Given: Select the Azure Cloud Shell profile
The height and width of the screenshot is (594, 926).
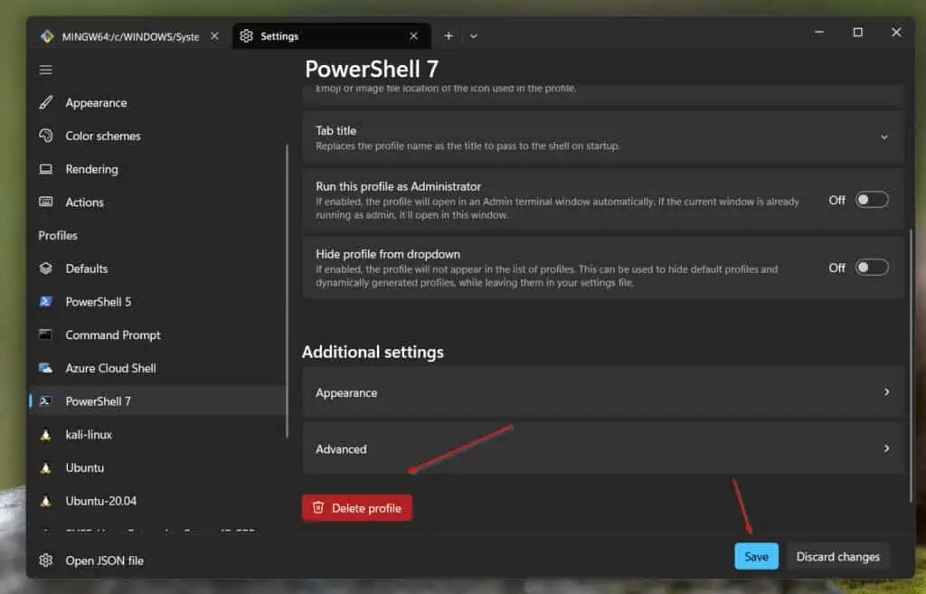Looking at the screenshot, I should pyautogui.click(x=157, y=368).
